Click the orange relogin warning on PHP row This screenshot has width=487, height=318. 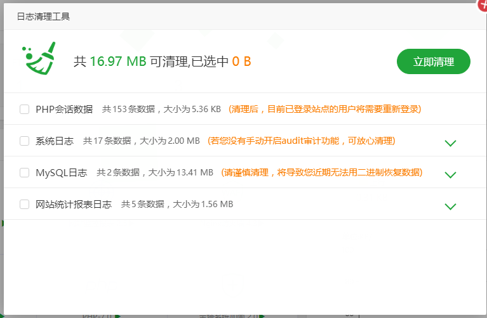click(x=325, y=109)
